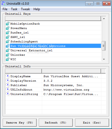The height and width of the screenshot is (129, 112).
Task: Open the Help menu
Action: click(37, 9)
